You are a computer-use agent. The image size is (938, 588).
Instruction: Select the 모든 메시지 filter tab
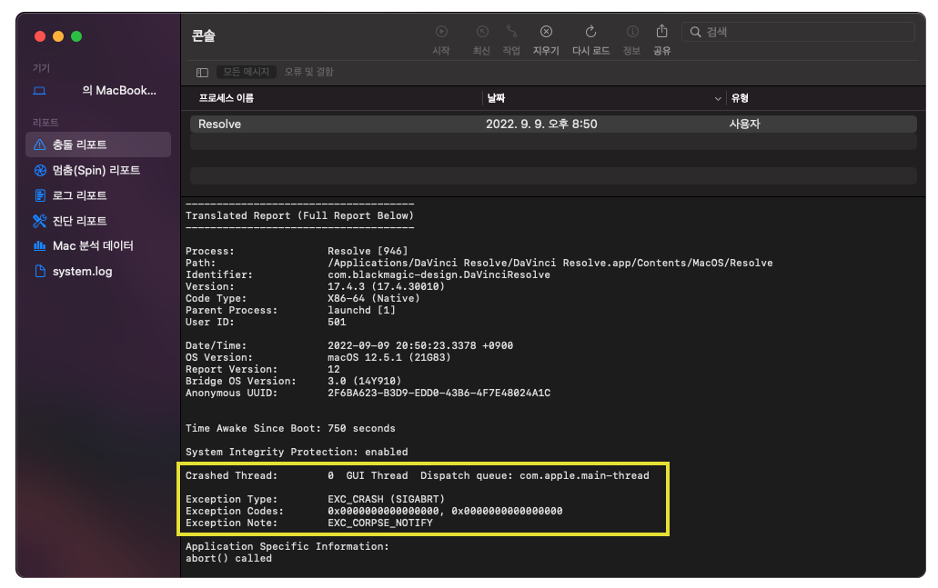click(x=247, y=72)
